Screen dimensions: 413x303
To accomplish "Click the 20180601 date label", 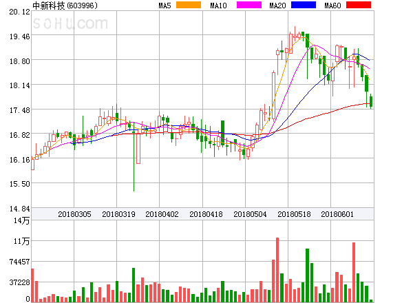I will coord(337,214).
